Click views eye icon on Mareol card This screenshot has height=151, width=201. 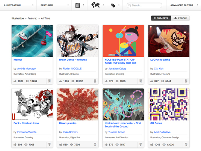pos(27,81)
